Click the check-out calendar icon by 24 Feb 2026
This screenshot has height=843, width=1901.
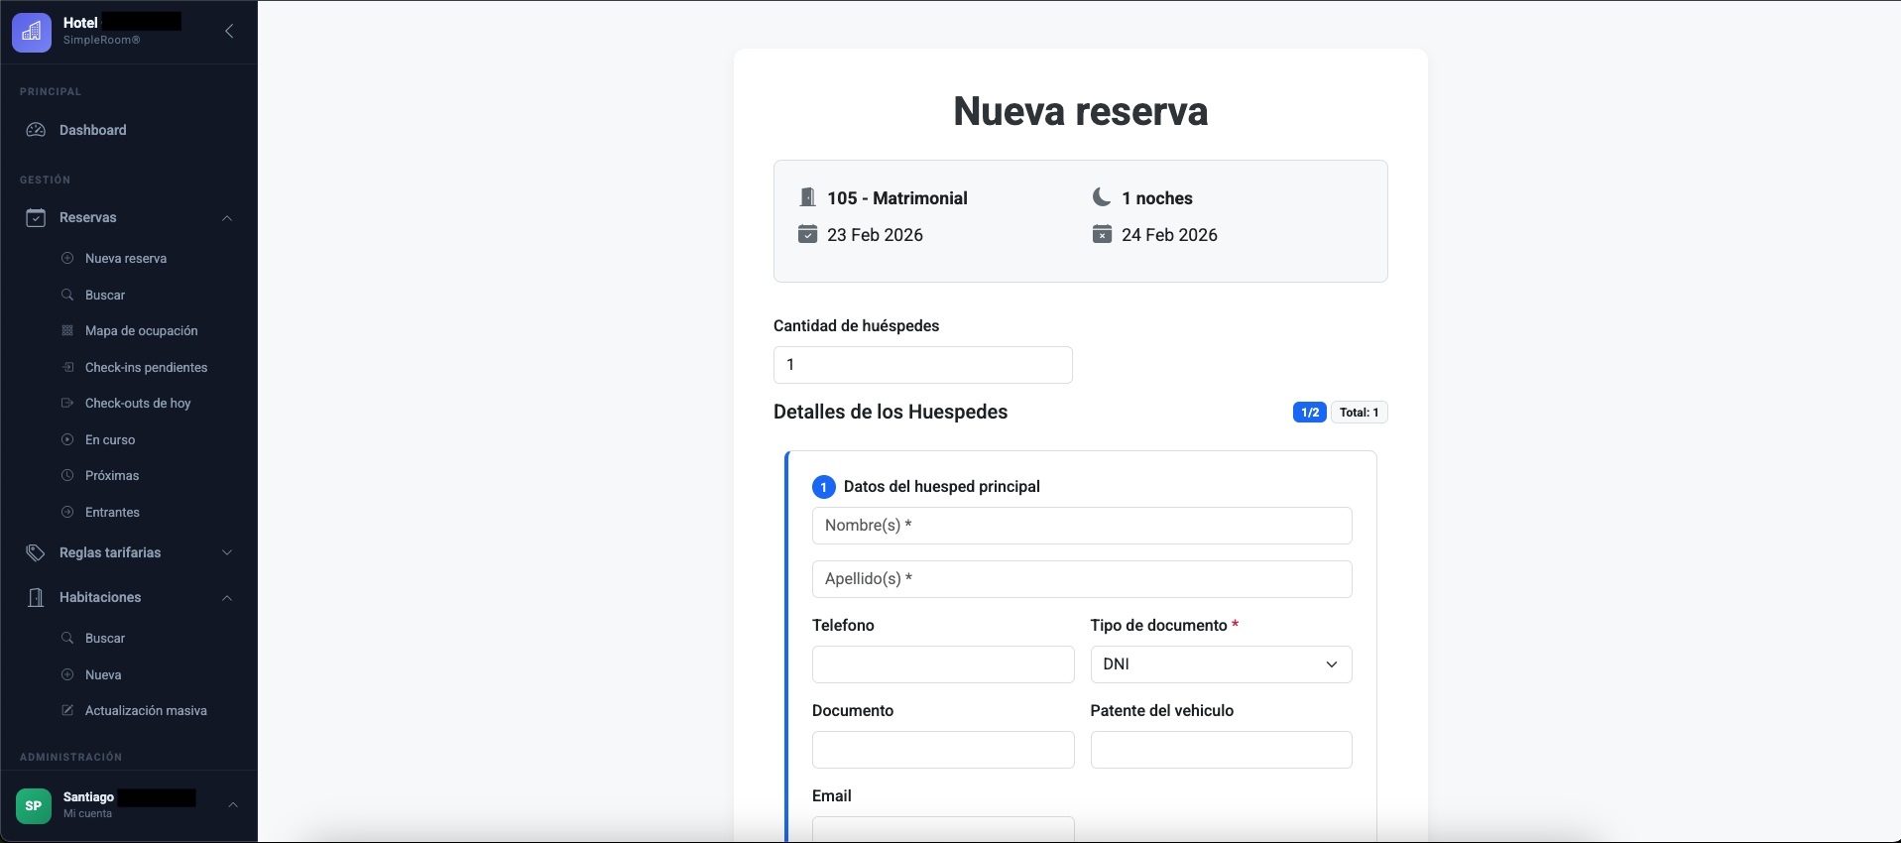(x=1102, y=234)
